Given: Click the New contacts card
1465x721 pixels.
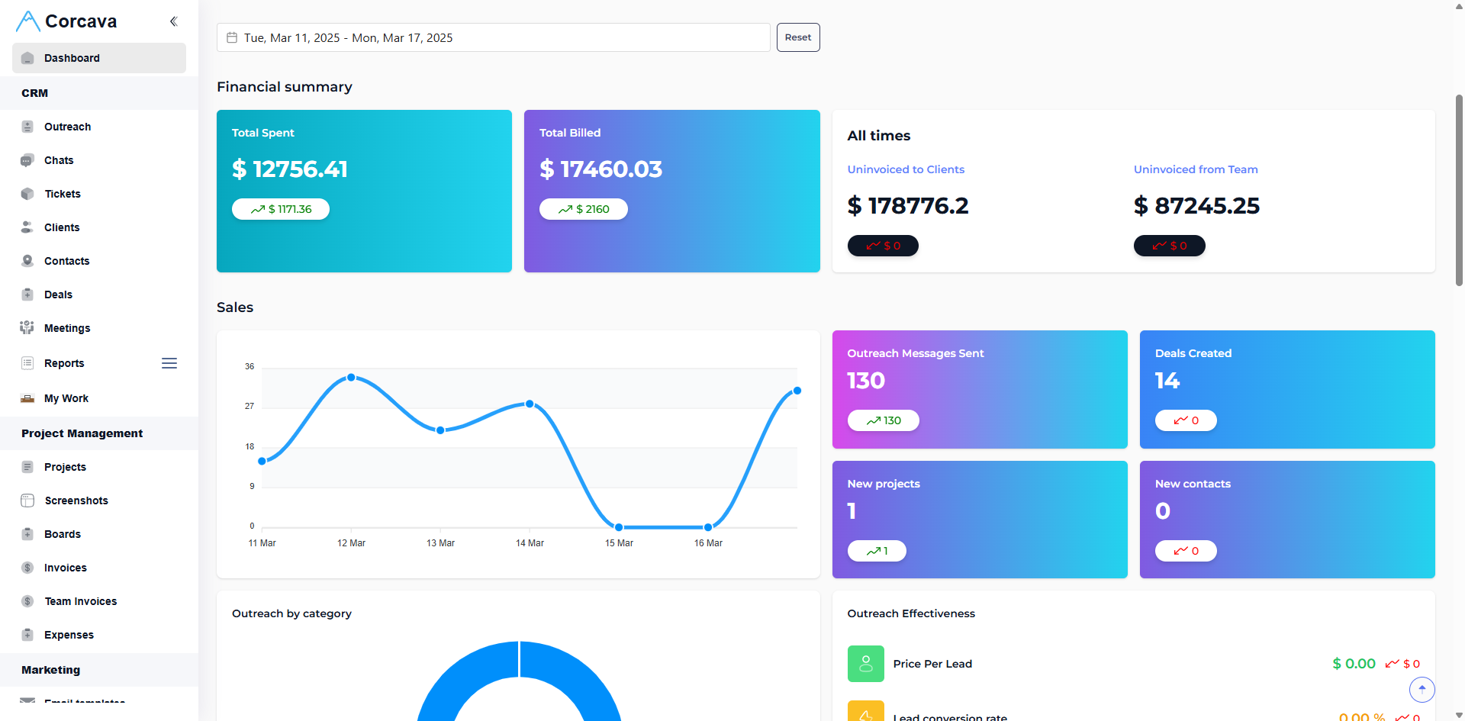Looking at the screenshot, I should pos(1287,520).
